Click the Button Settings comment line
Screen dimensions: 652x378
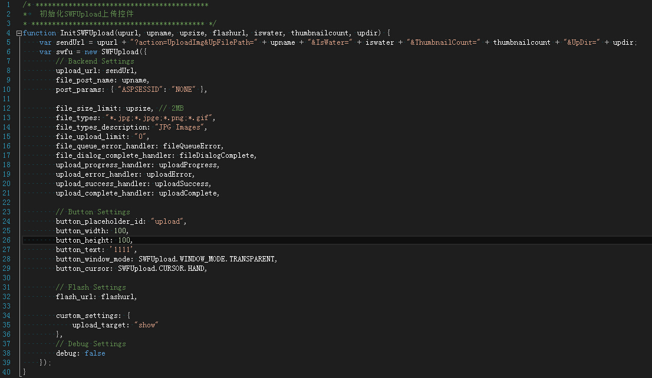point(93,212)
